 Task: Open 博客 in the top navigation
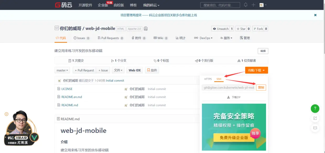pos(133,5)
